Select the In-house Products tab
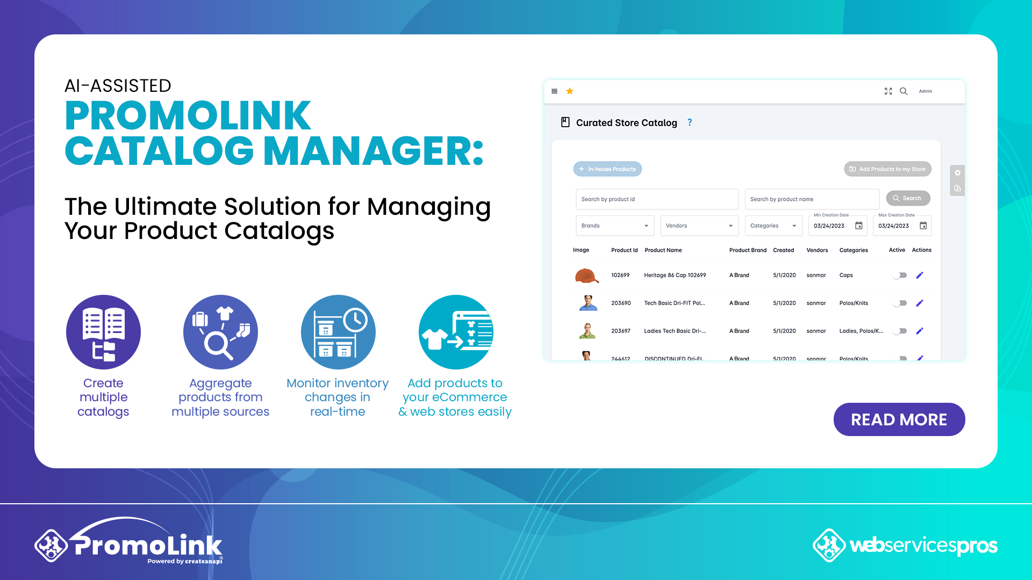Image resolution: width=1032 pixels, height=580 pixels. coord(607,169)
